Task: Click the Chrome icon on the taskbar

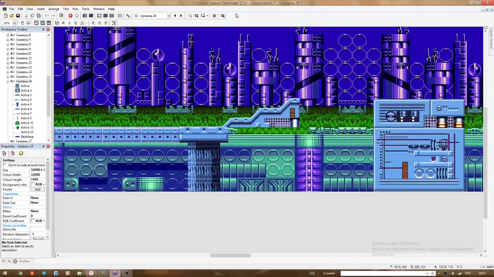Action: [x=20, y=273]
